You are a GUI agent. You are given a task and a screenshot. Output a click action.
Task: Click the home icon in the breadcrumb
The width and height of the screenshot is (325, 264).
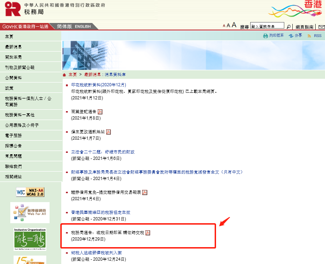point(65,75)
